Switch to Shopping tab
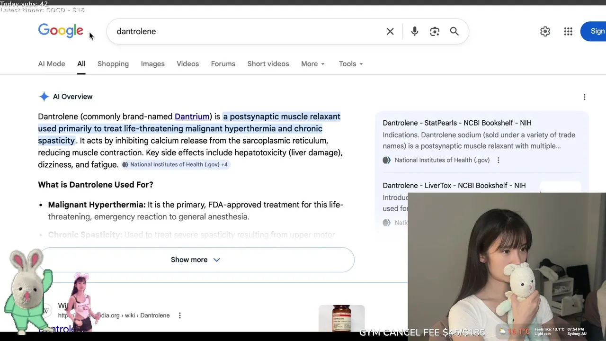606x341 pixels. [113, 64]
